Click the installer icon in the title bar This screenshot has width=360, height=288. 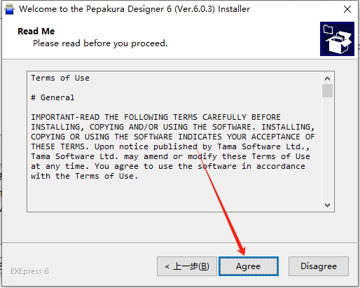point(9,9)
